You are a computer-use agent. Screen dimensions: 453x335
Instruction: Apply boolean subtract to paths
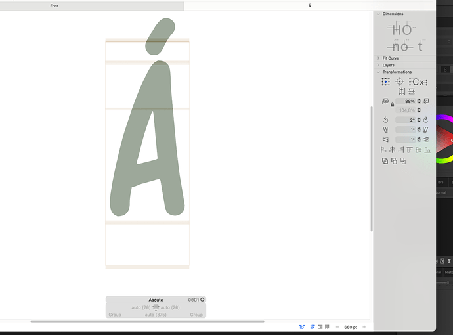(394, 161)
